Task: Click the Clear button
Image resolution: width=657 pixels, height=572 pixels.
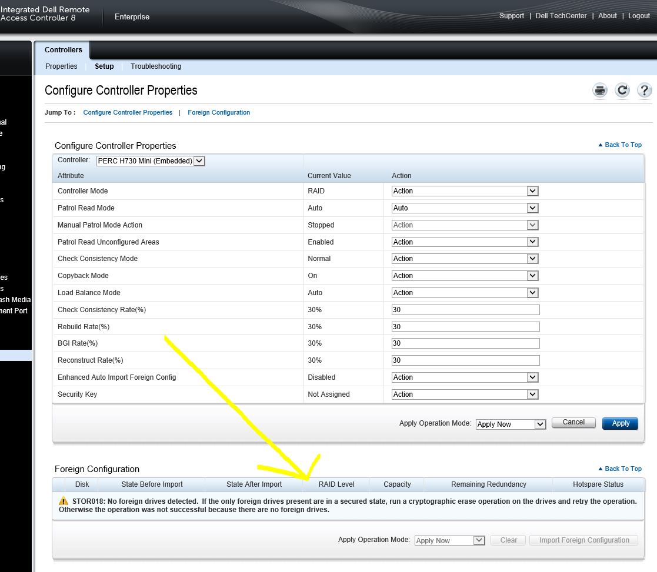Action: [508, 540]
